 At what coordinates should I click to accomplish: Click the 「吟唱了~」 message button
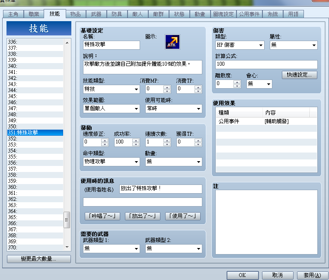pyautogui.click(x=102, y=216)
